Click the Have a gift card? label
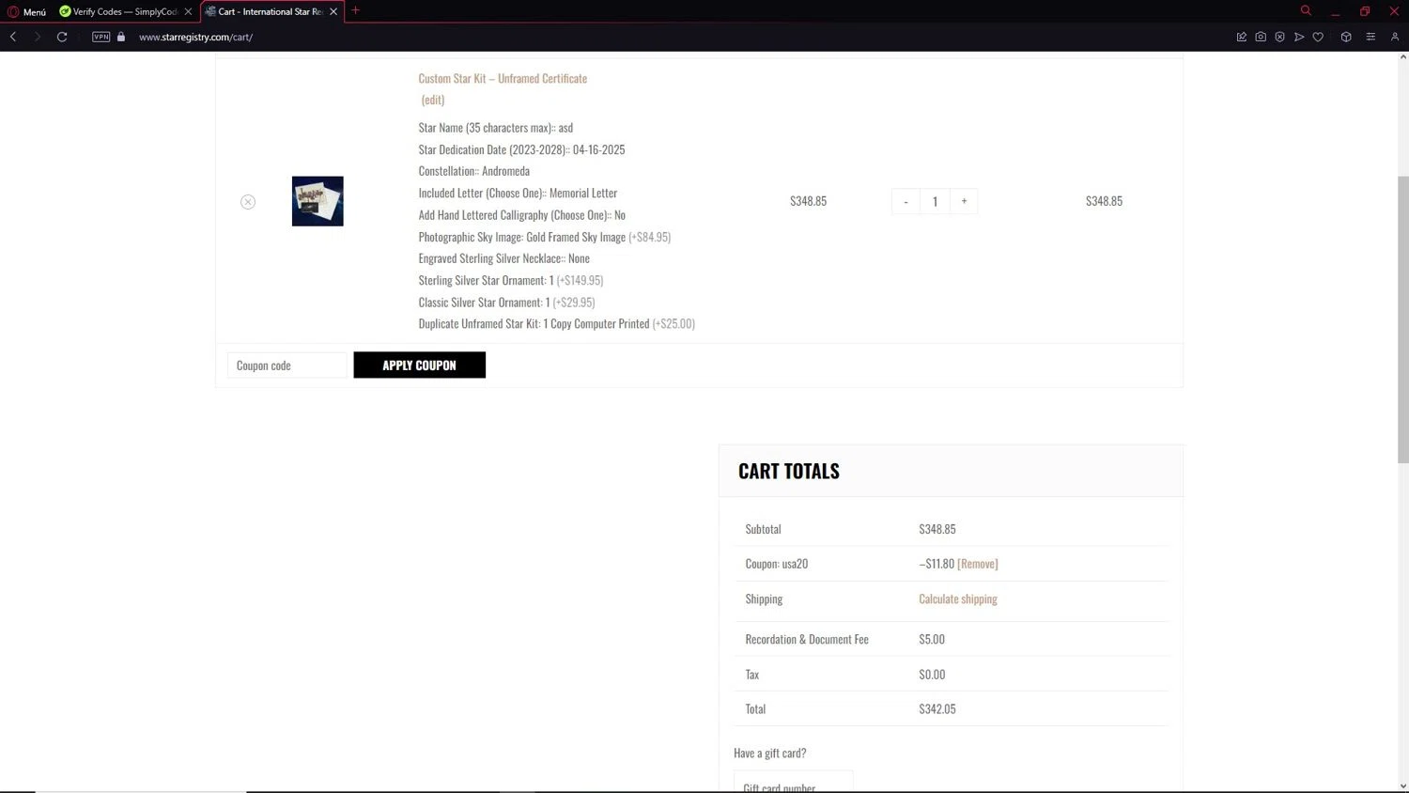Viewport: 1409px width, 793px height. [x=770, y=753]
